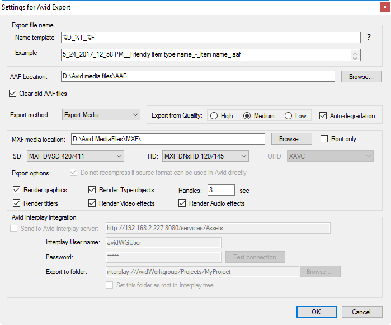This screenshot has height=325, width=391.
Task: Click the Handles seconds input field
Action: point(221,190)
